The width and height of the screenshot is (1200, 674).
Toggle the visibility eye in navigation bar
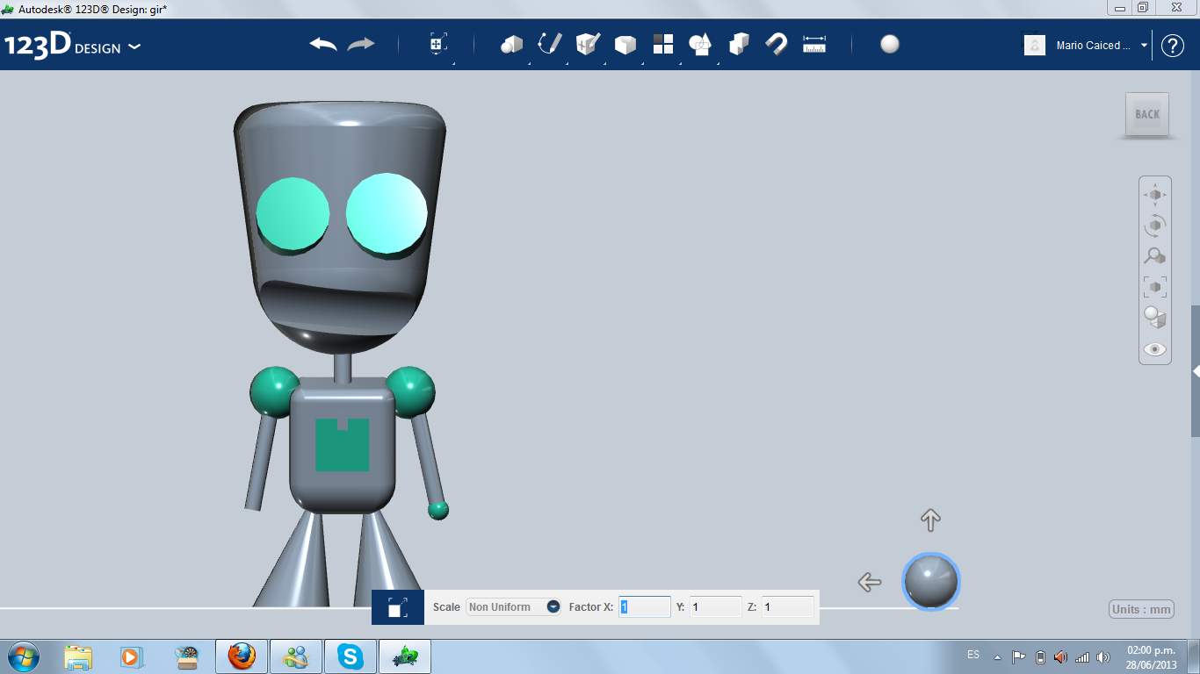coord(1155,349)
